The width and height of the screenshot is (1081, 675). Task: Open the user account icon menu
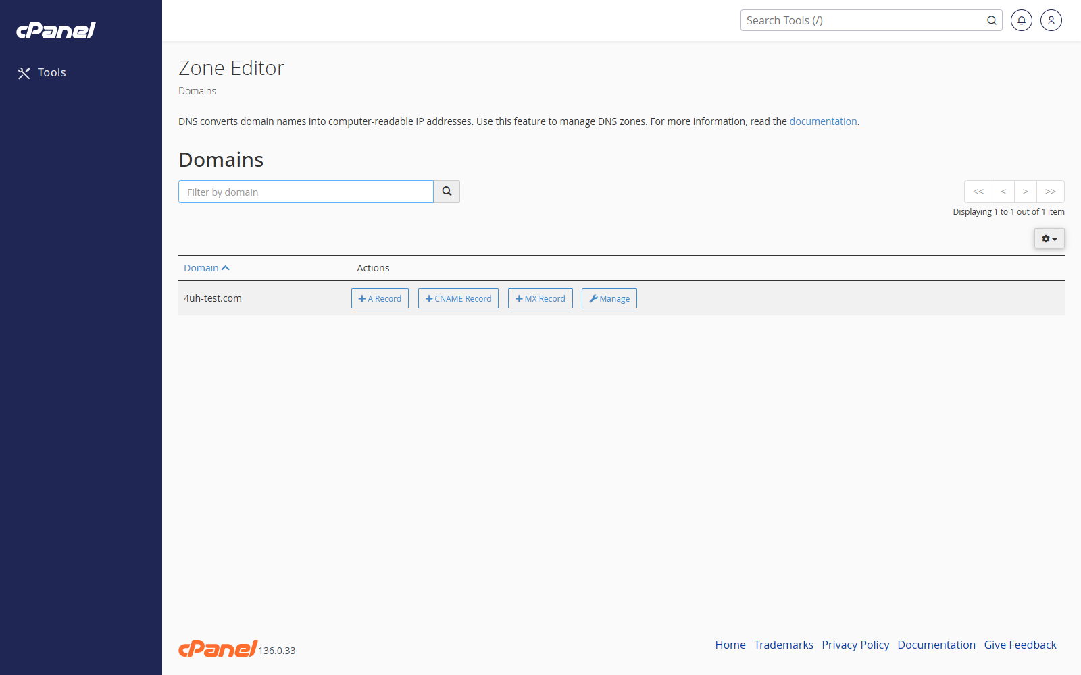1051,20
